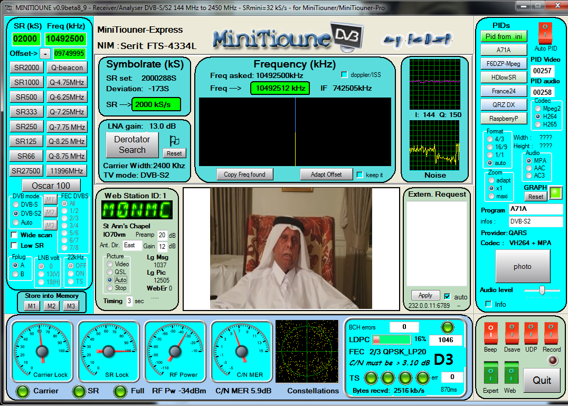568x407 pixels.
Task: Click Copy Freq found button
Action: [244, 175]
